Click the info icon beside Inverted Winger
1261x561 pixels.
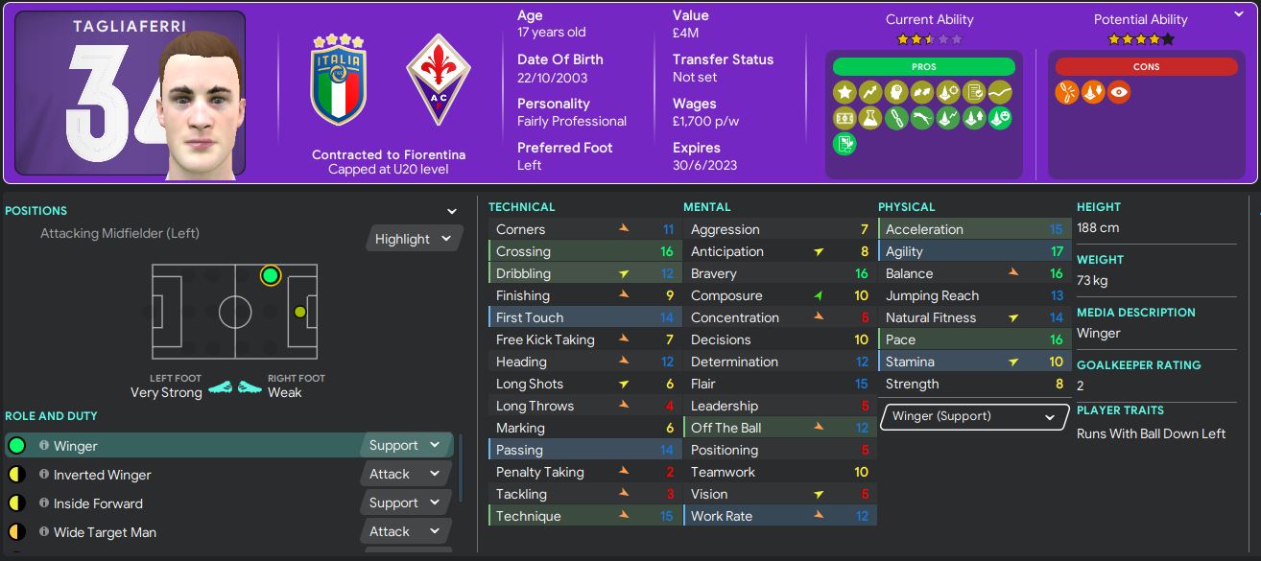coord(44,475)
